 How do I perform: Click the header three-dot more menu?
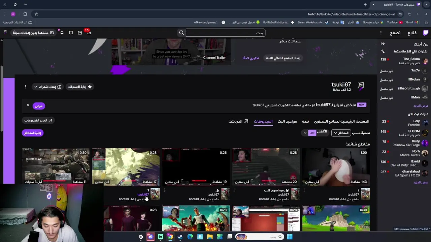[x=381, y=33]
